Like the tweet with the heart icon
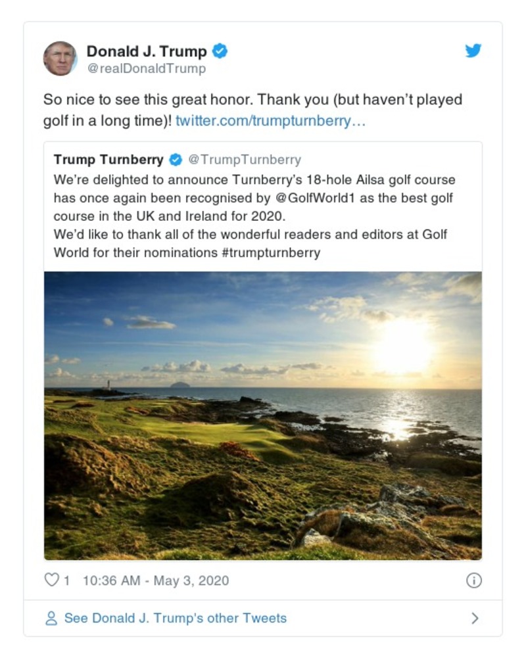Viewport: 526px width, 660px height. [x=51, y=580]
